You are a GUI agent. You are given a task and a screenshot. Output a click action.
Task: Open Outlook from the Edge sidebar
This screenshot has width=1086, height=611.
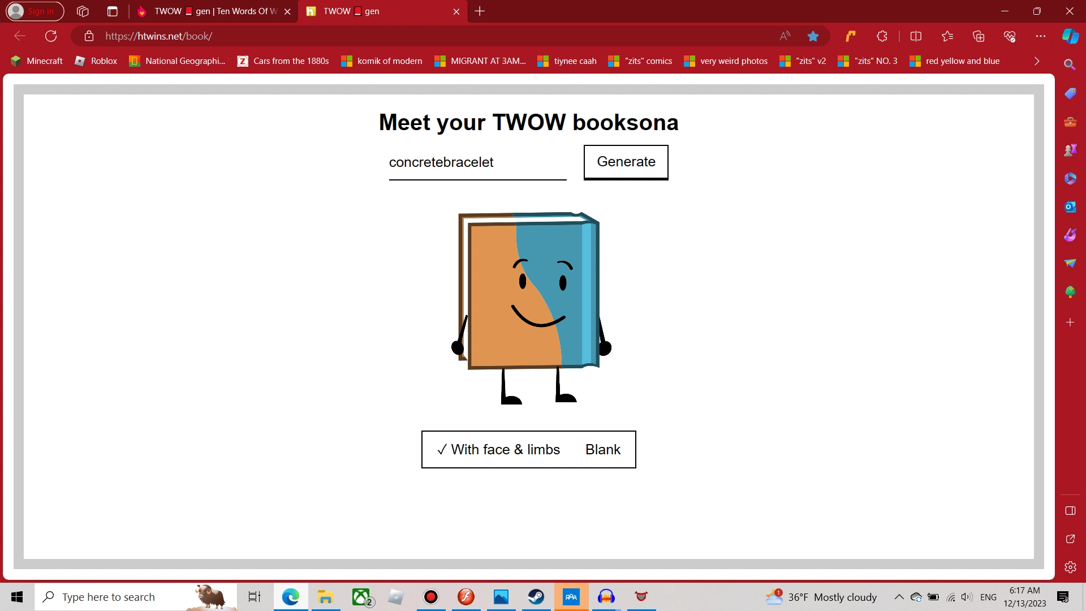(x=1070, y=206)
